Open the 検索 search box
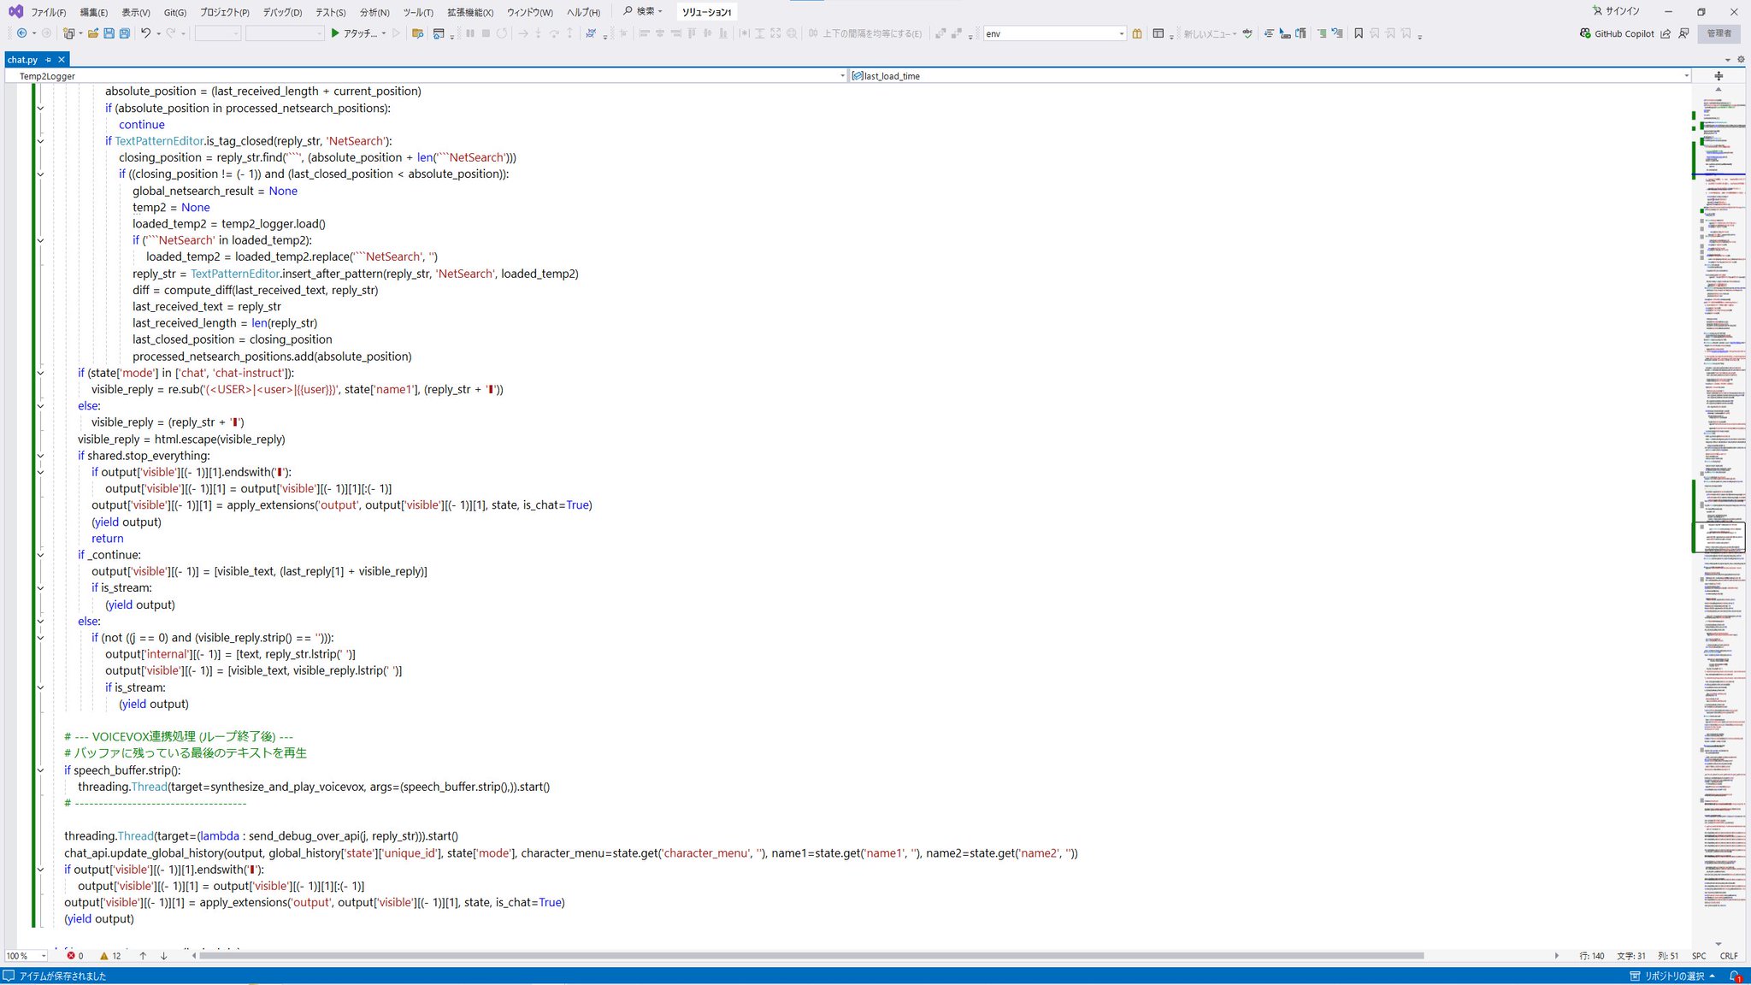The width and height of the screenshot is (1751, 985). [644, 11]
